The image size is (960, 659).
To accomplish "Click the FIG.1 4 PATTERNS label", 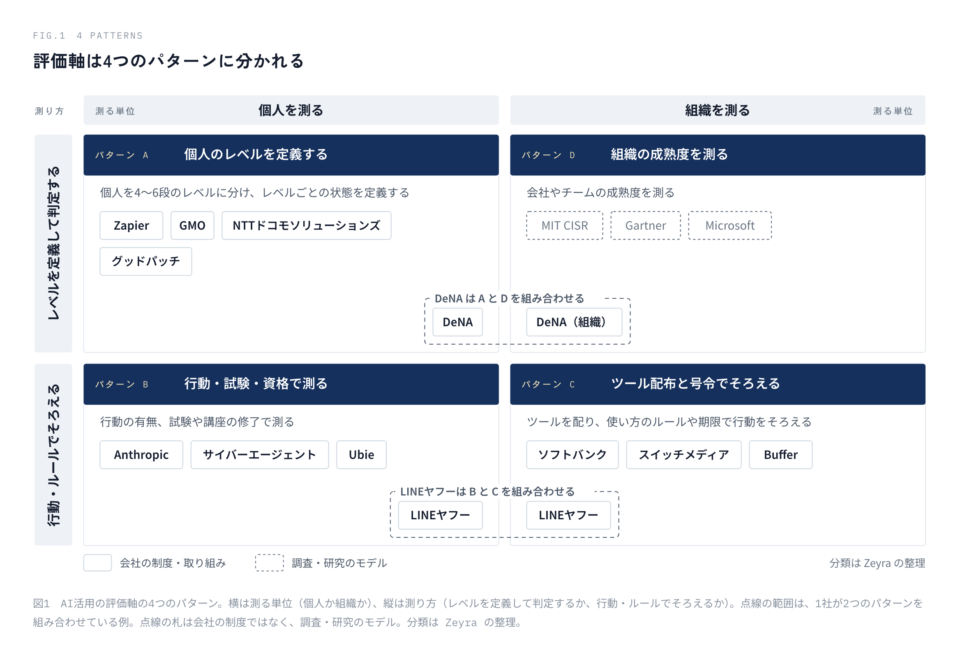I will [x=88, y=35].
